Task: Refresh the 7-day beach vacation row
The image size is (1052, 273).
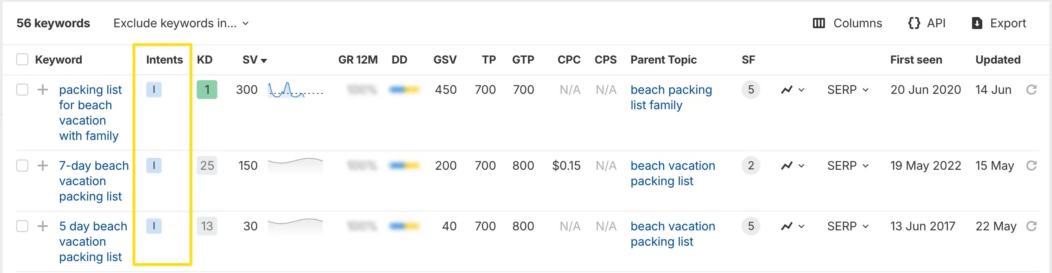Action: [x=1031, y=166]
